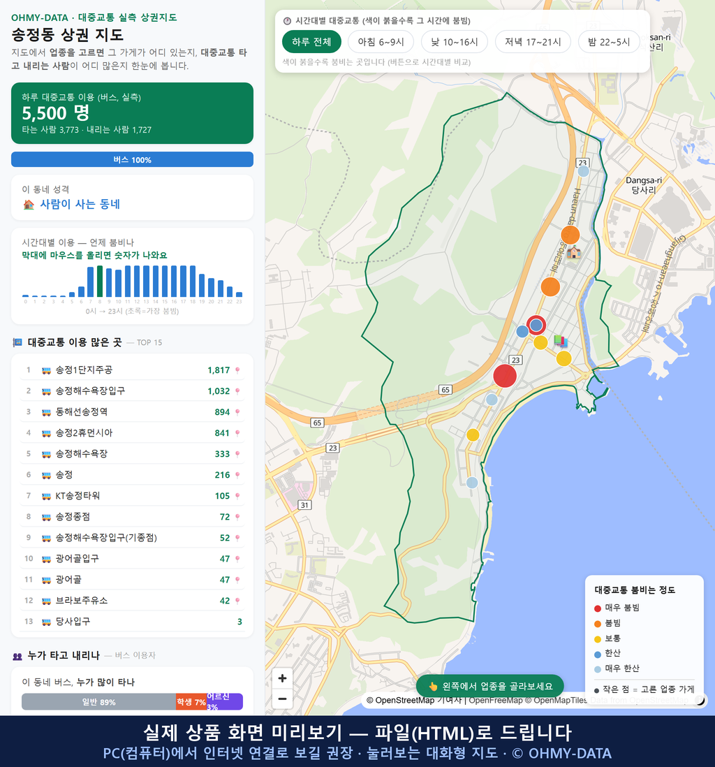This screenshot has width=715, height=767.
Task: Zoom out with the minus button
Action: [x=282, y=699]
